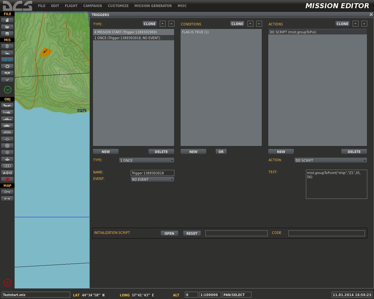The width and height of the screenshot is (374, 299).
Task: Click the concentric circles zone icon
Action: pos(7,146)
